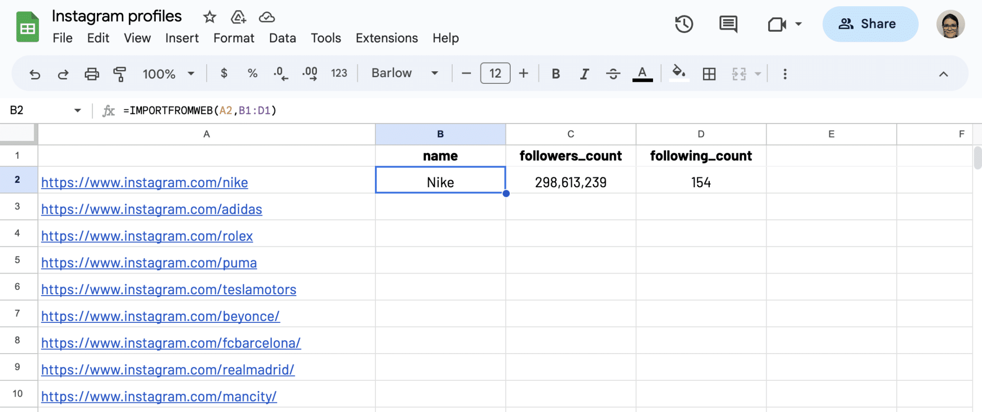This screenshot has height=412, width=982.
Task: Open the borders tool
Action: (709, 74)
